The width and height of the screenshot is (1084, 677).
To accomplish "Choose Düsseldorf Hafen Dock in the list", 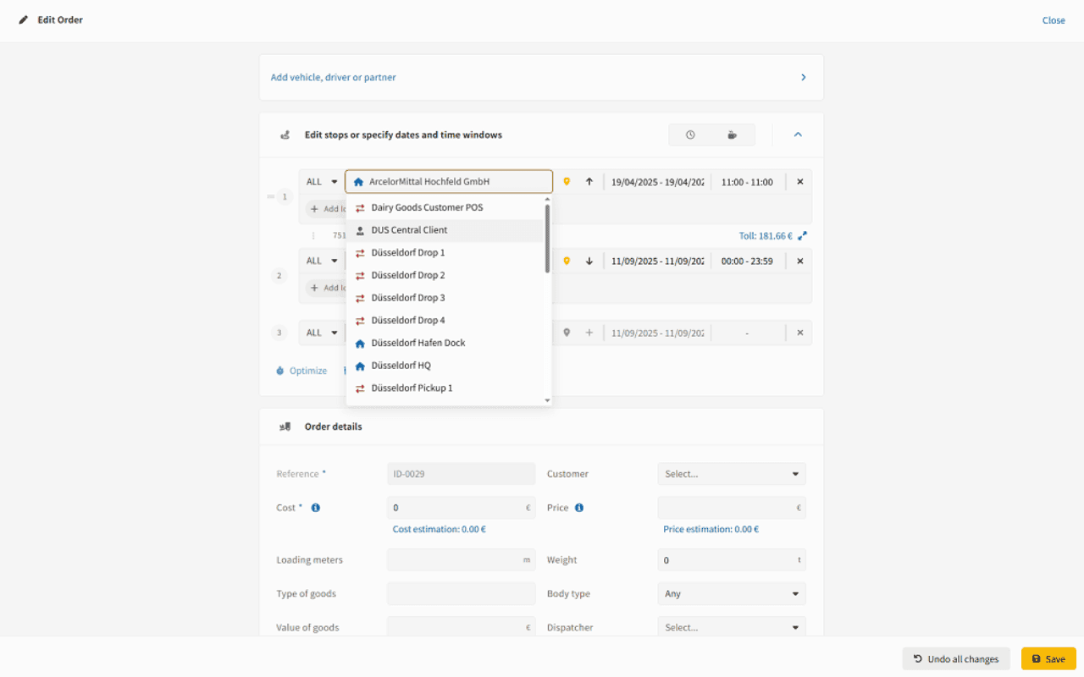I will [x=418, y=343].
